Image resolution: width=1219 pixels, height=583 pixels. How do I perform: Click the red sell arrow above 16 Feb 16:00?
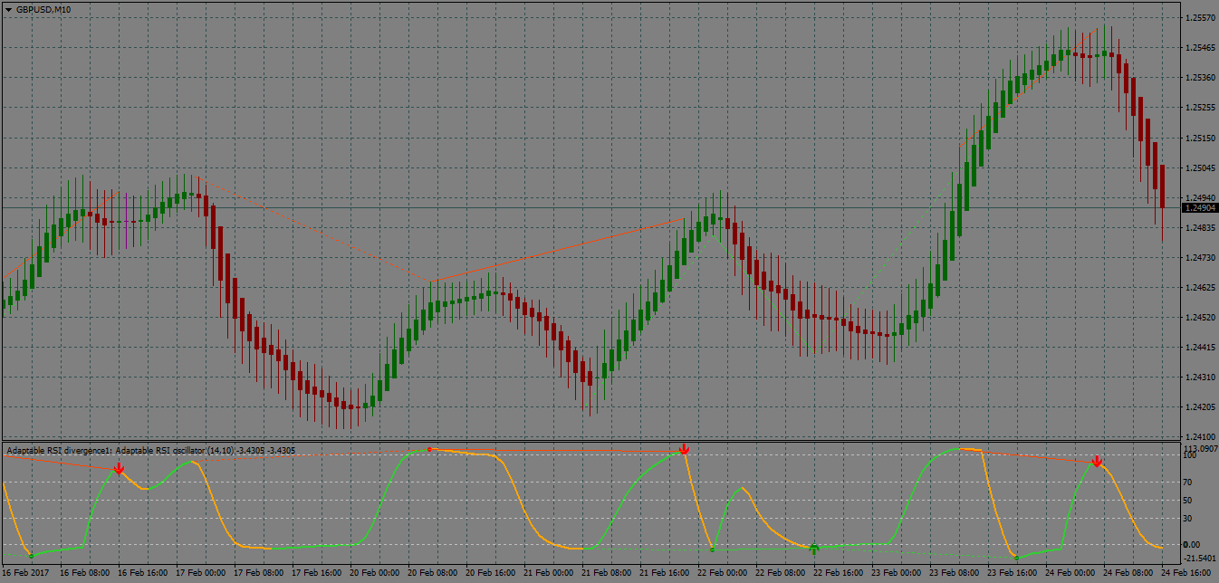click(119, 468)
